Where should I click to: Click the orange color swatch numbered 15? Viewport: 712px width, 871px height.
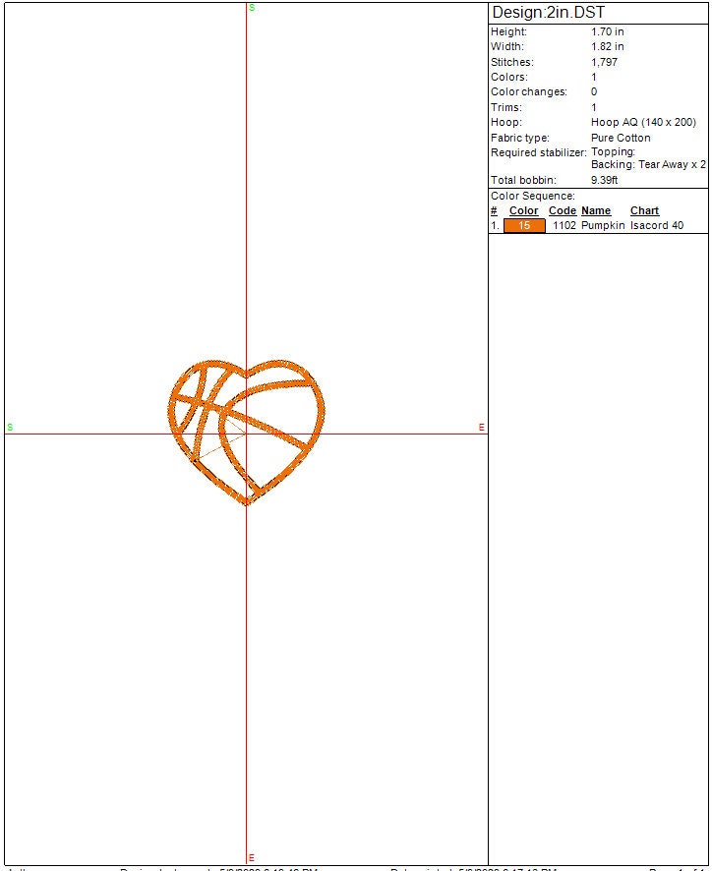(x=524, y=226)
